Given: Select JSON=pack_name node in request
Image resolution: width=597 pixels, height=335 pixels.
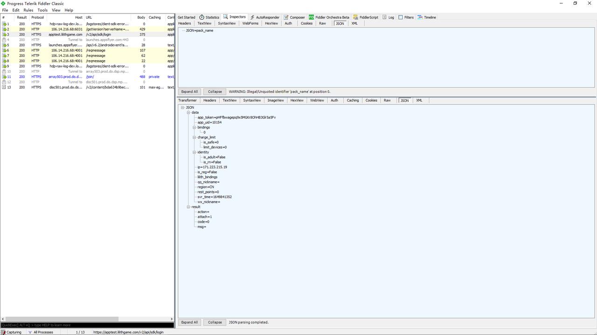Looking at the screenshot, I should 200,30.
